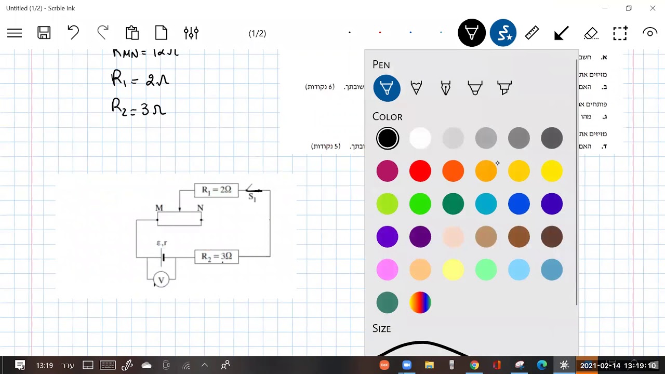
Task: Pick the orange-red color swatch
Action: 453,171
